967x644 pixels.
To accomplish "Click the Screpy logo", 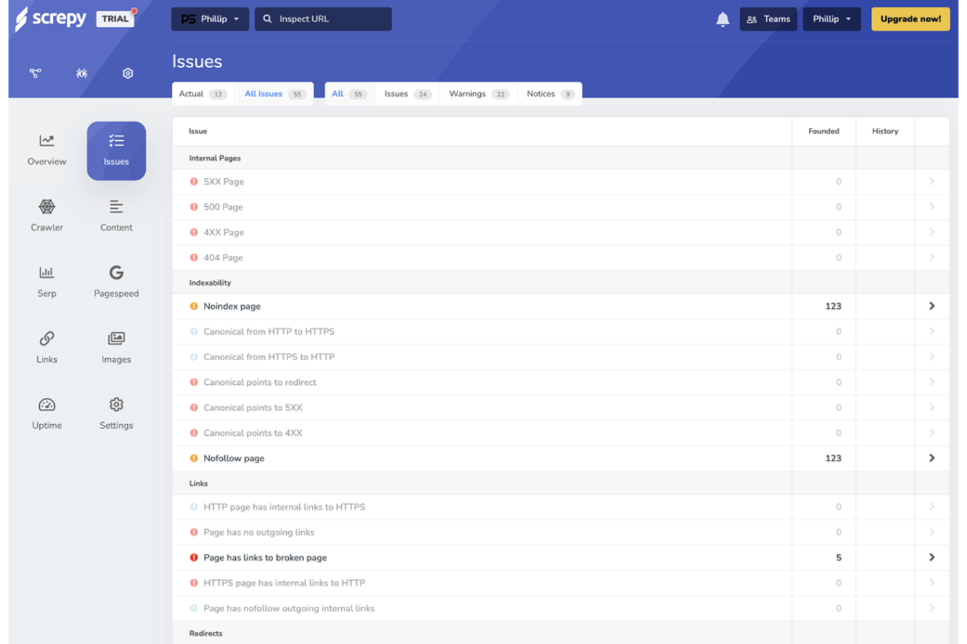I will (50, 19).
